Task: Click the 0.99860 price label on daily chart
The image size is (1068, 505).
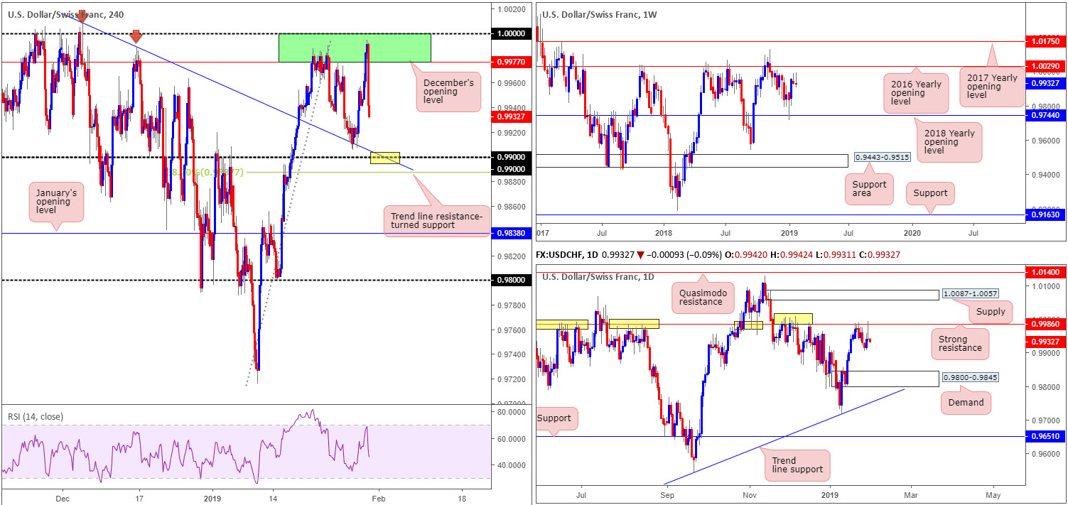Action: click(x=1045, y=323)
